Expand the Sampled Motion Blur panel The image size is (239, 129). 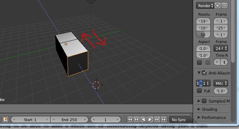[199, 101]
